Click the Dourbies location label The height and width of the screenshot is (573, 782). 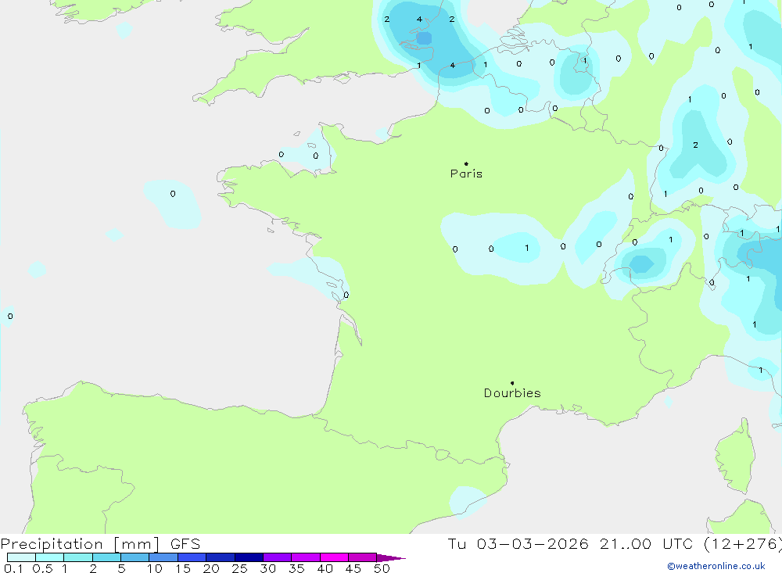512,393
